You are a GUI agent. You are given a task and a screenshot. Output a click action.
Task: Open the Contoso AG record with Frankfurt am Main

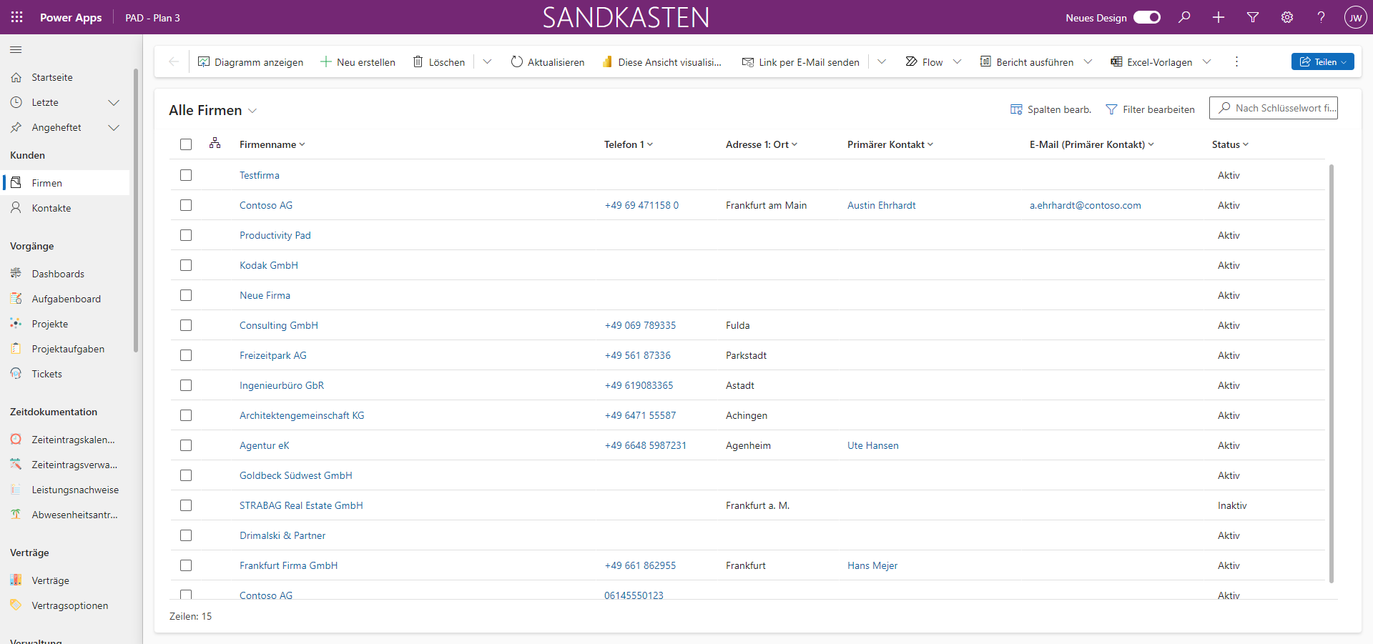coord(266,205)
